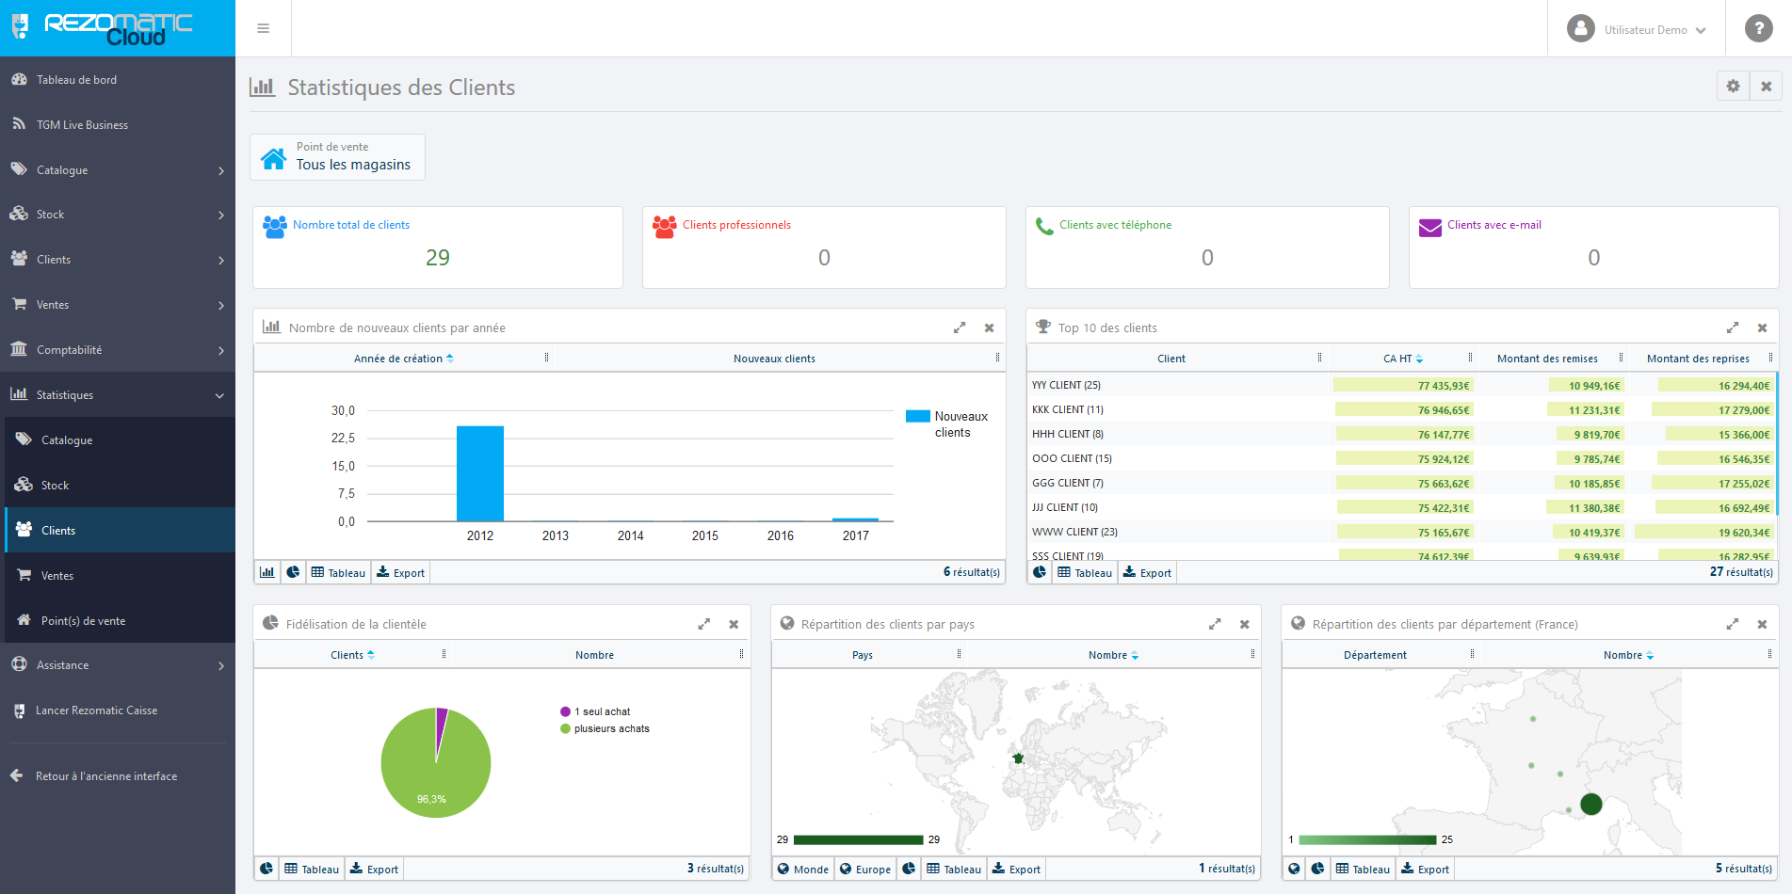Open Statistiques Stock submenu item

click(x=120, y=486)
